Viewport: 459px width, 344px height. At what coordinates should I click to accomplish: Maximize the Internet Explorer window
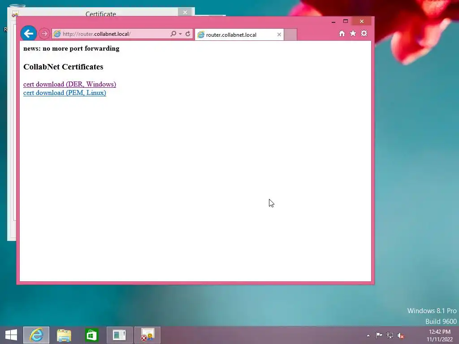[x=346, y=21]
